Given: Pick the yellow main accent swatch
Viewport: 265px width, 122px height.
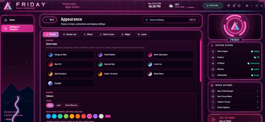Looking at the screenshot, I should point(72,116).
